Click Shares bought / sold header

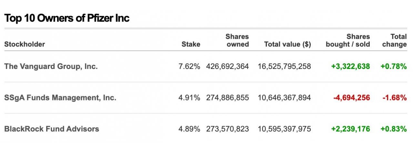click(348, 41)
